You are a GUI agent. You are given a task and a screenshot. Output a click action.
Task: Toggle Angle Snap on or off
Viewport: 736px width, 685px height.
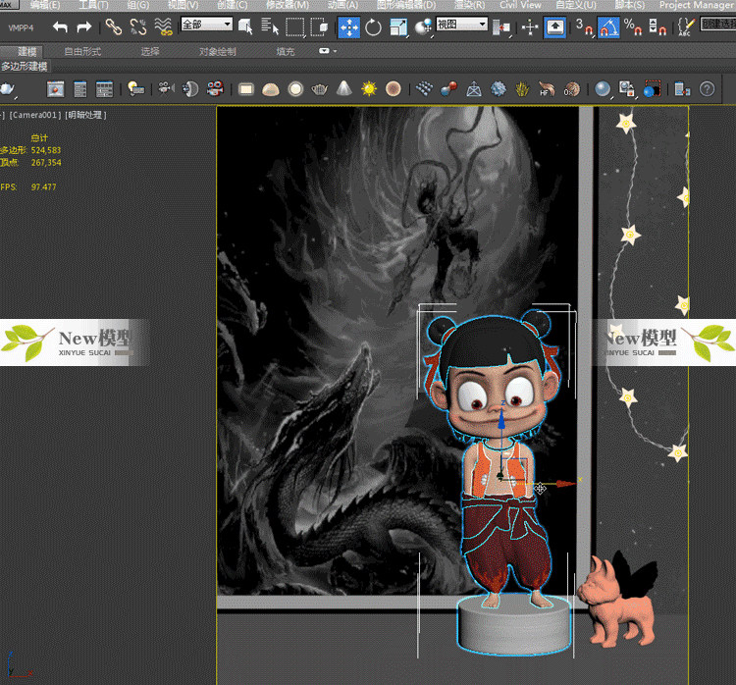tap(608, 27)
